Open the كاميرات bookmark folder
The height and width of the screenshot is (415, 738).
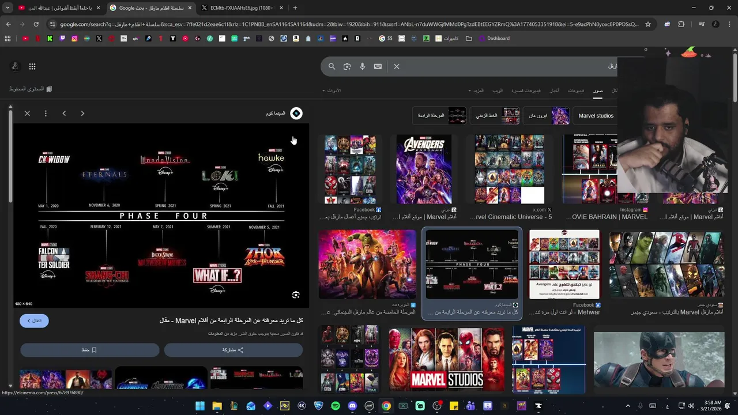(446, 39)
